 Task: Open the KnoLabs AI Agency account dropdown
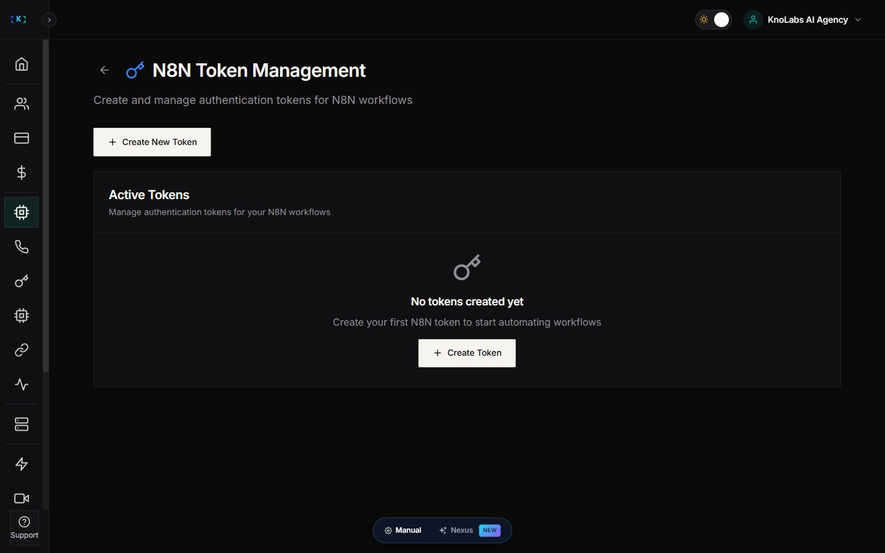(803, 20)
